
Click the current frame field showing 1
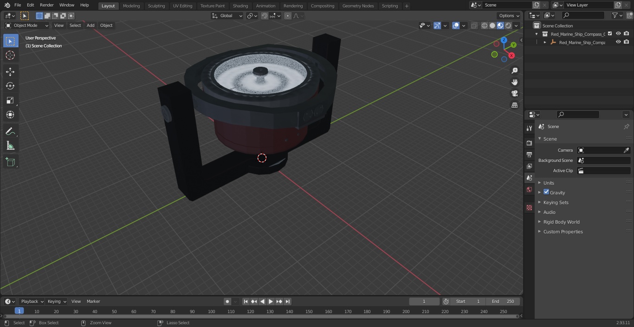point(424,301)
